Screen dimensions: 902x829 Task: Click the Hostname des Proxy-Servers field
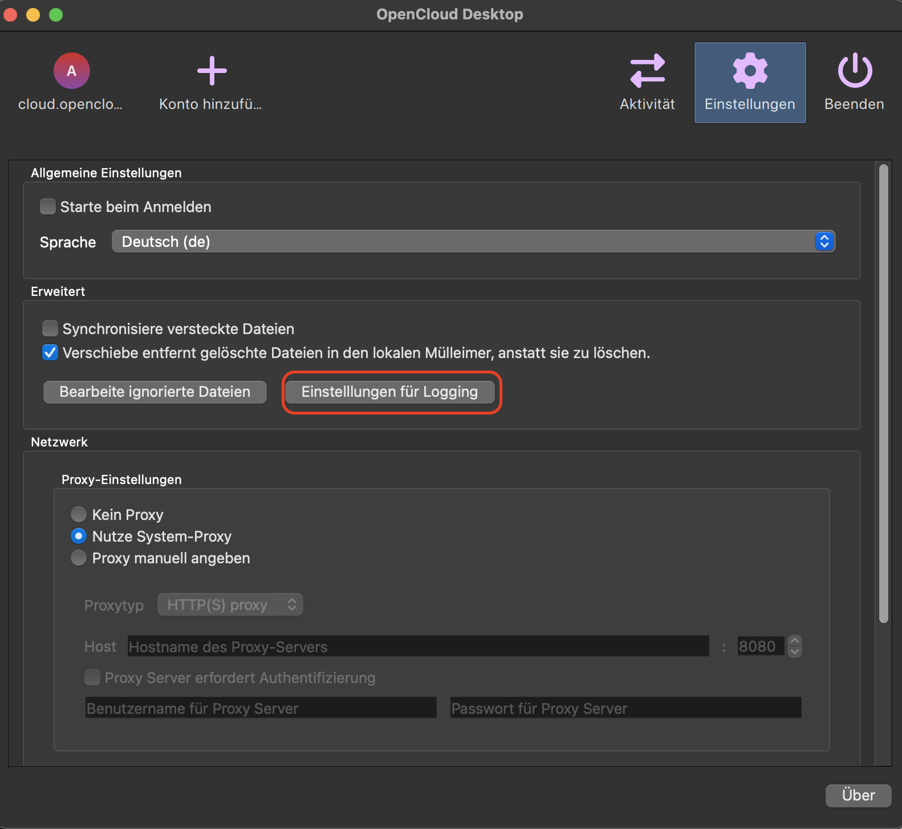pos(419,647)
